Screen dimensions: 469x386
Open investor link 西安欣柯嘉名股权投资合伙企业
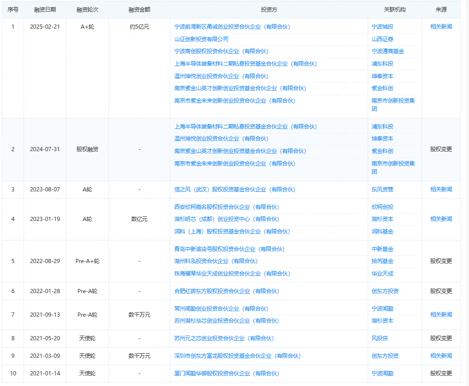(227, 207)
